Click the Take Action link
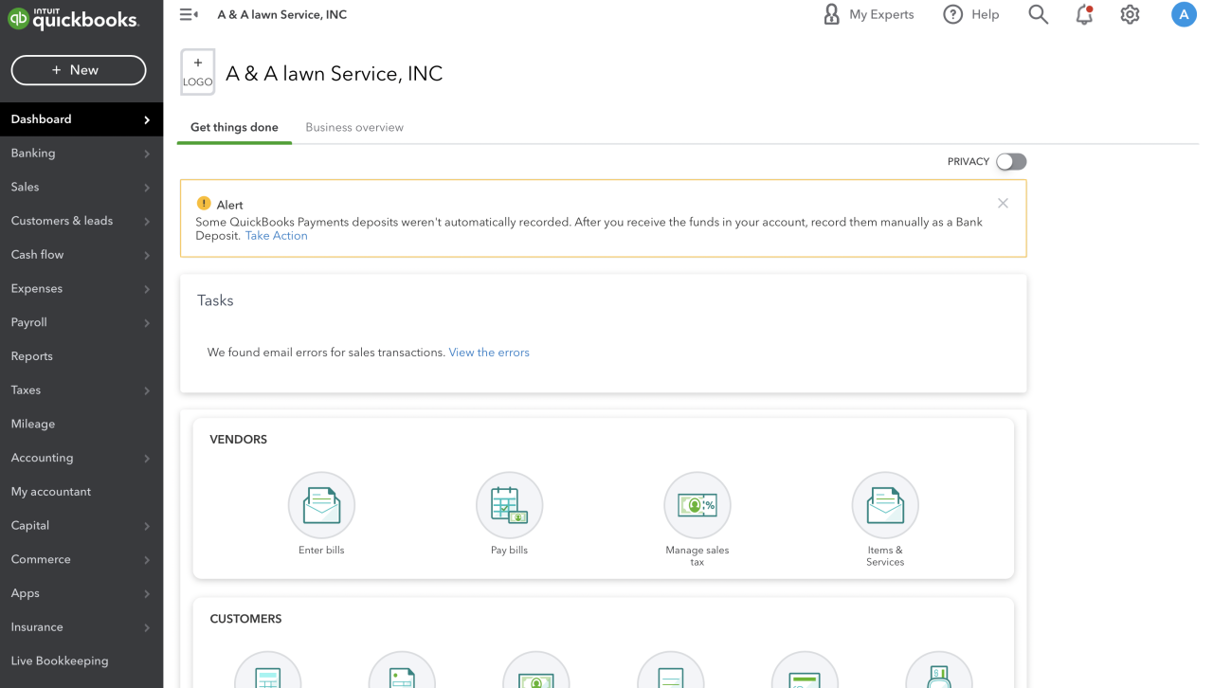1213x688 pixels. [x=277, y=236]
